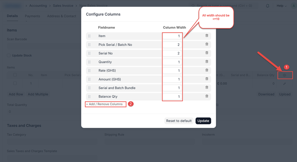This screenshot has width=297, height=162.
Task: Click Reset to default
Action: pyautogui.click(x=179, y=121)
